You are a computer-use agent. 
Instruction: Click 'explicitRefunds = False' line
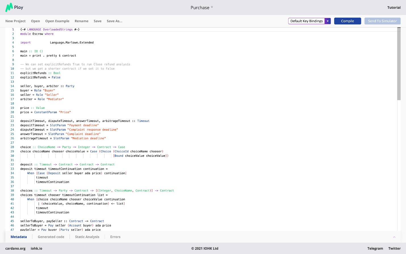pos(40,77)
